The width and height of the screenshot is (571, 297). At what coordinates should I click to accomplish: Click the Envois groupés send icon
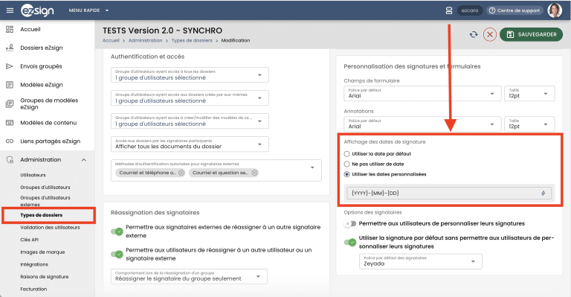pyautogui.click(x=10, y=66)
